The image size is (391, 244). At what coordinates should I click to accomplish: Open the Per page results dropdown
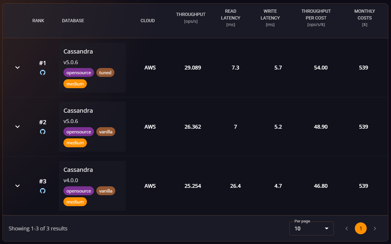coord(311,228)
